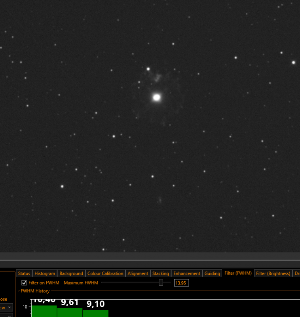Viewport: 300px width, 317px height.
Task: Show the Enhancement tab
Action: (187, 273)
